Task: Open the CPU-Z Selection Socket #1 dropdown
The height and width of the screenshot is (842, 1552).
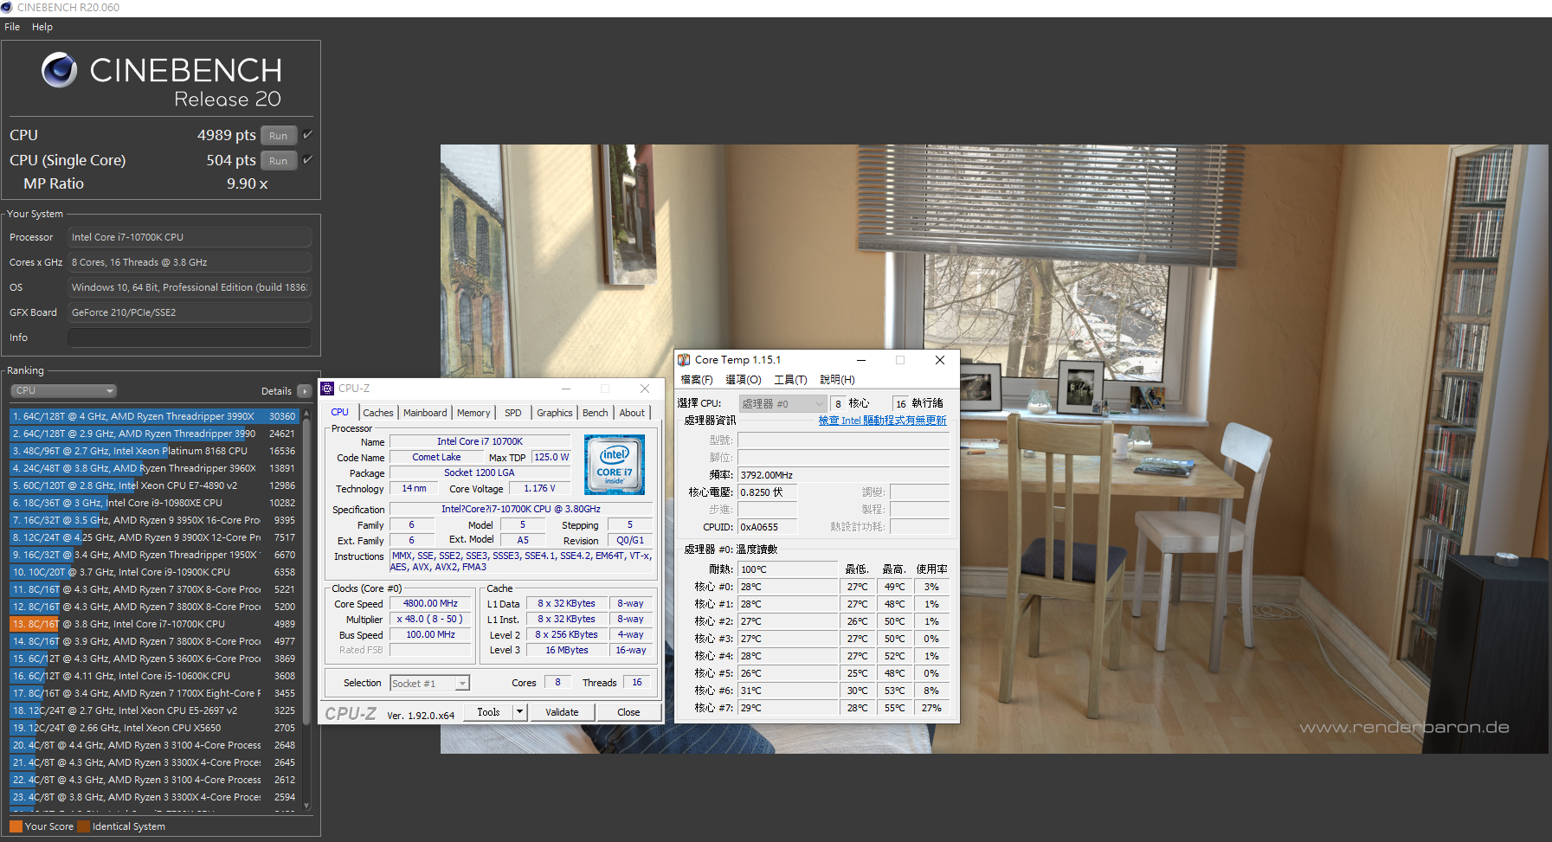Action: [430, 684]
